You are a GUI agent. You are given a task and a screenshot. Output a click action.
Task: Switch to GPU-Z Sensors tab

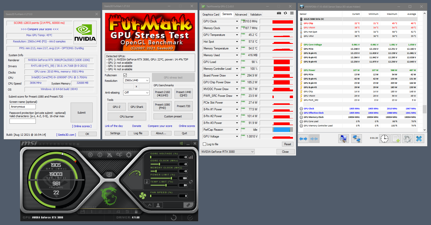pyautogui.click(x=227, y=14)
